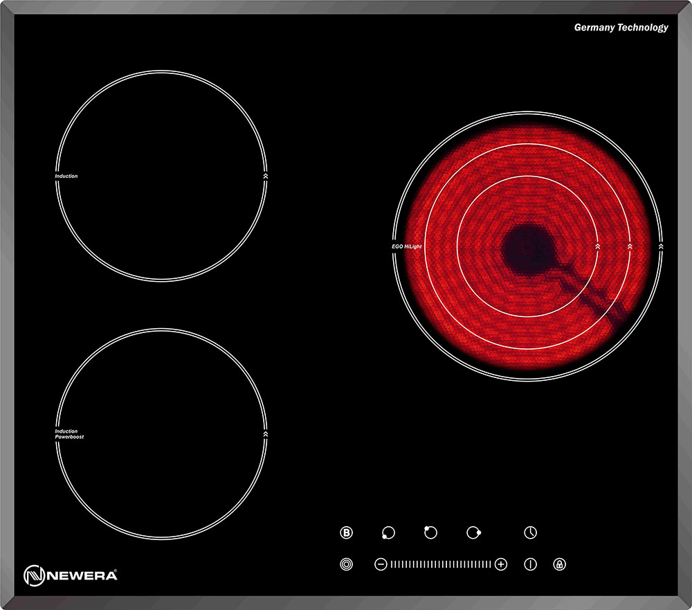Image resolution: width=692 pixels, height=610 pixels.
Task: Select the bottom-left cooking zone icon
Action: pos(388,532)
